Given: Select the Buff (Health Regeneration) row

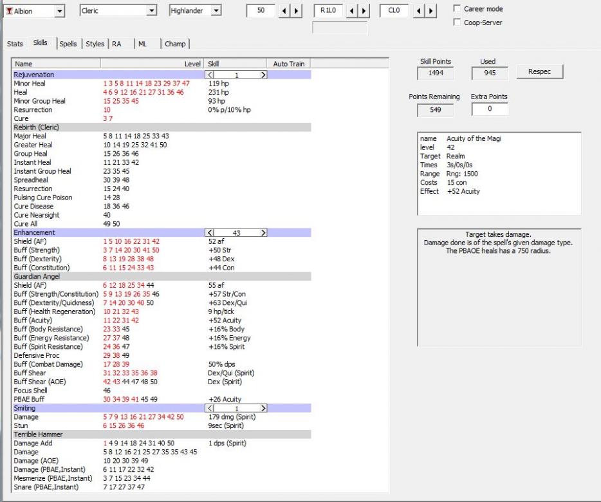Looking at the screenshot, I should tap(162, 311).
